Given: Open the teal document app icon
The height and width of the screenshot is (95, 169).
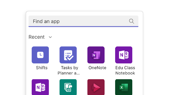Looking at the screenshot, I should 68,87.
